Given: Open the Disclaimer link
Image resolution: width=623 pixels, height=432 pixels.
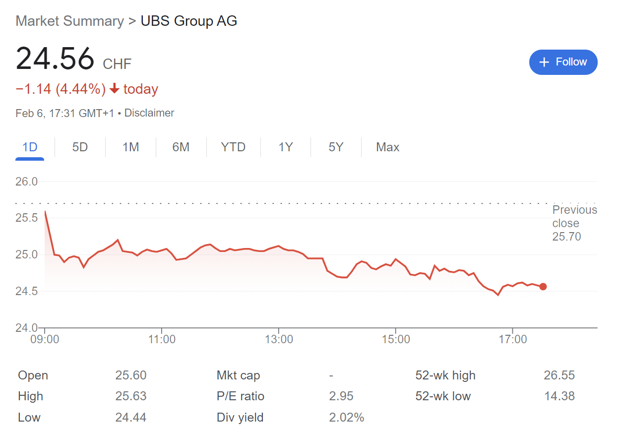Looking at the screenshot, I should coord(149,113).
